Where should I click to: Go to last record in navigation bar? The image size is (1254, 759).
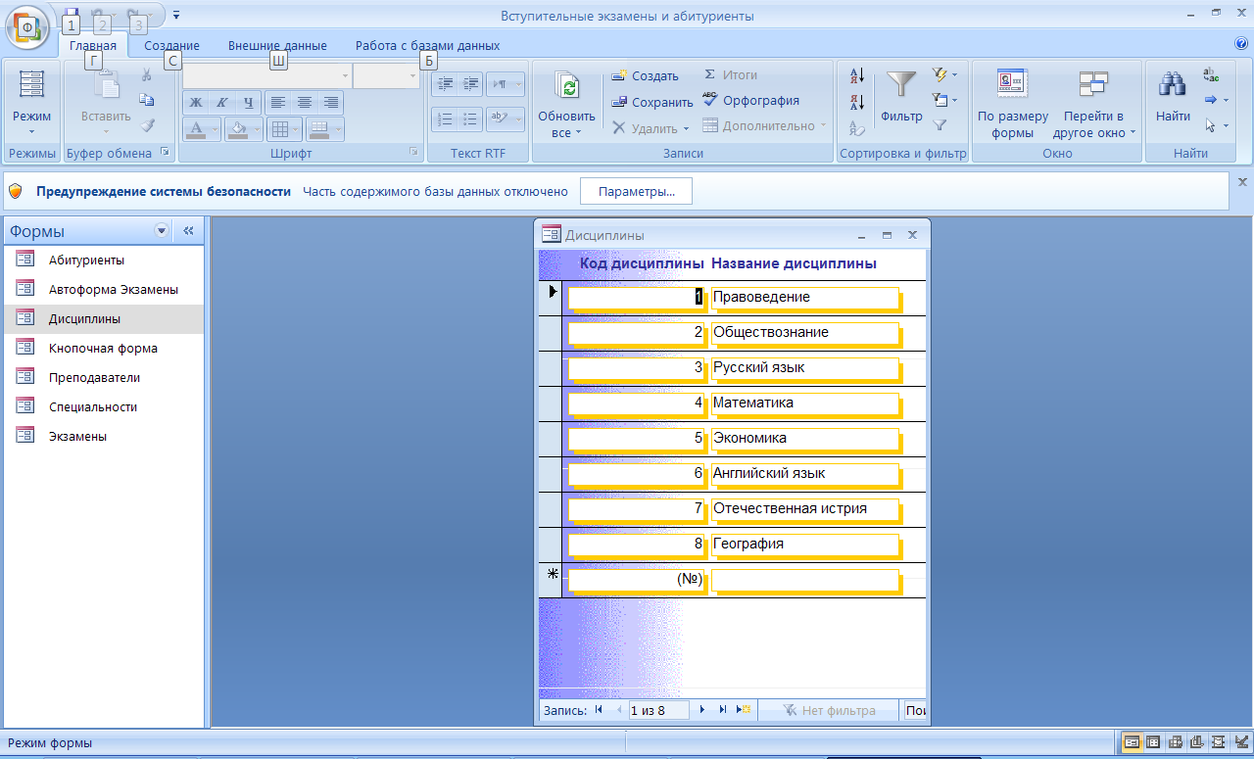point(723,710)
